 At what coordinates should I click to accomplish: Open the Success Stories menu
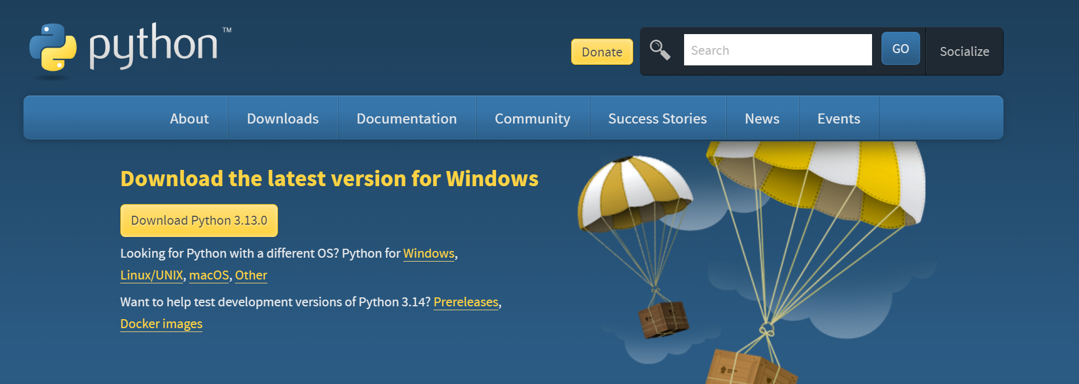click(658, 118)
